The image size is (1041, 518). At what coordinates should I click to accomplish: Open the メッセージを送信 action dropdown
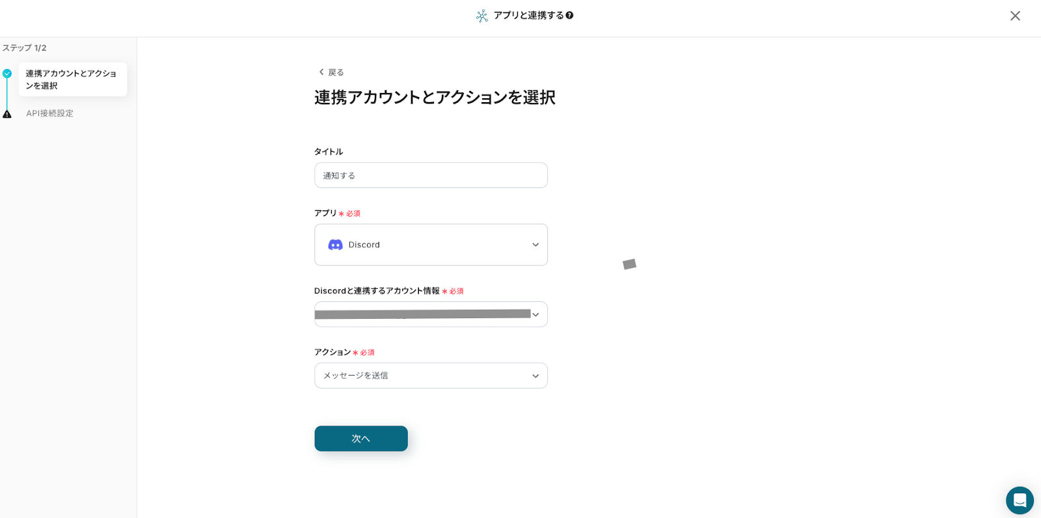(423, 375)
